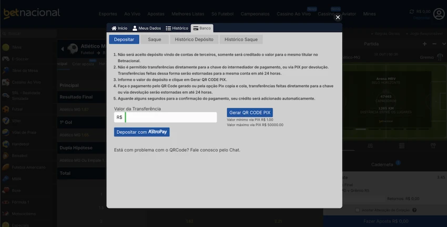Click the betnacional logo

pos(32,13)
